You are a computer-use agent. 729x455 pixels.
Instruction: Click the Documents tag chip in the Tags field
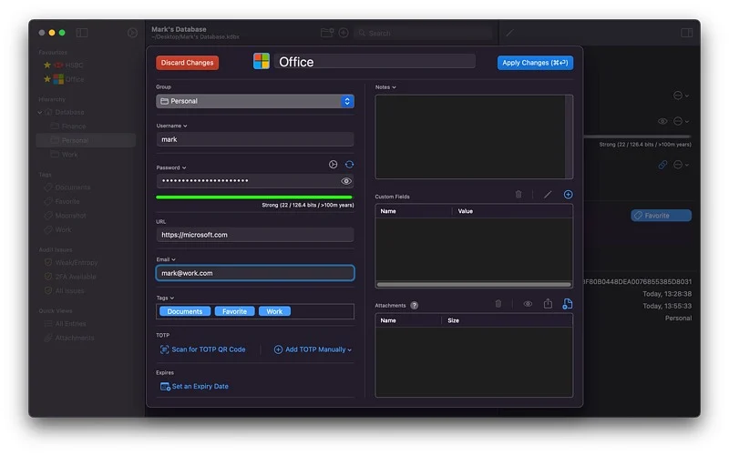pos(185,311)
